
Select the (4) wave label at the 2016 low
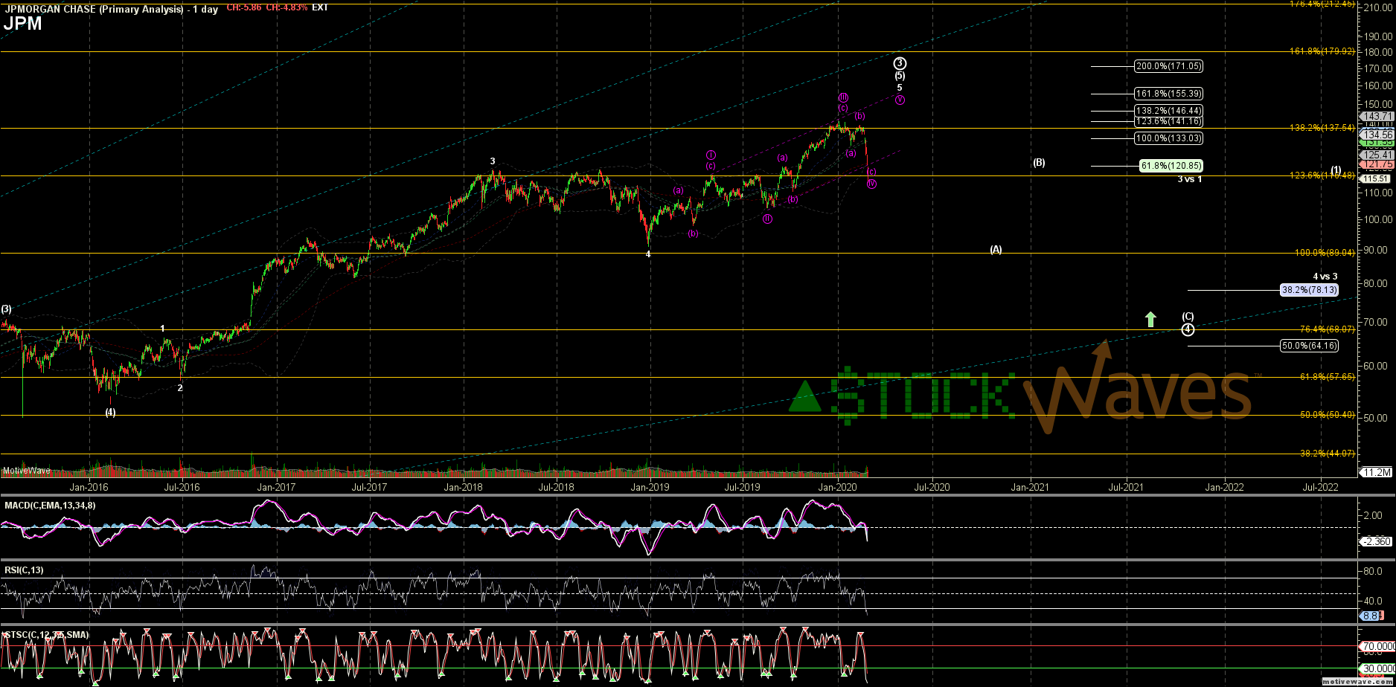pos(110,412)
